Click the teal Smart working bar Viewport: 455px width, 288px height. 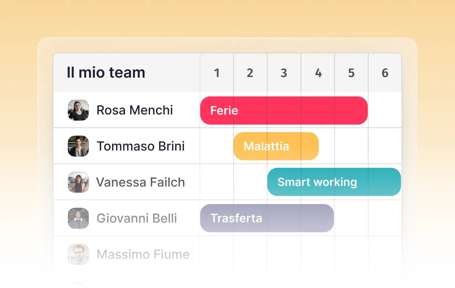click(334, 182)
